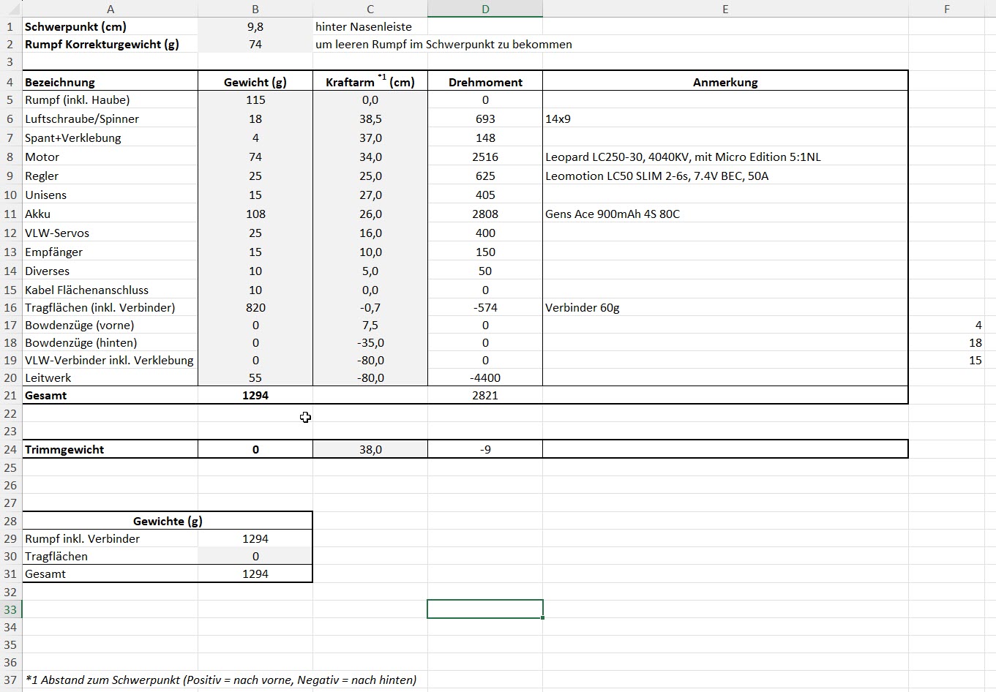Select the value 18 in column F

pos(947,342)
